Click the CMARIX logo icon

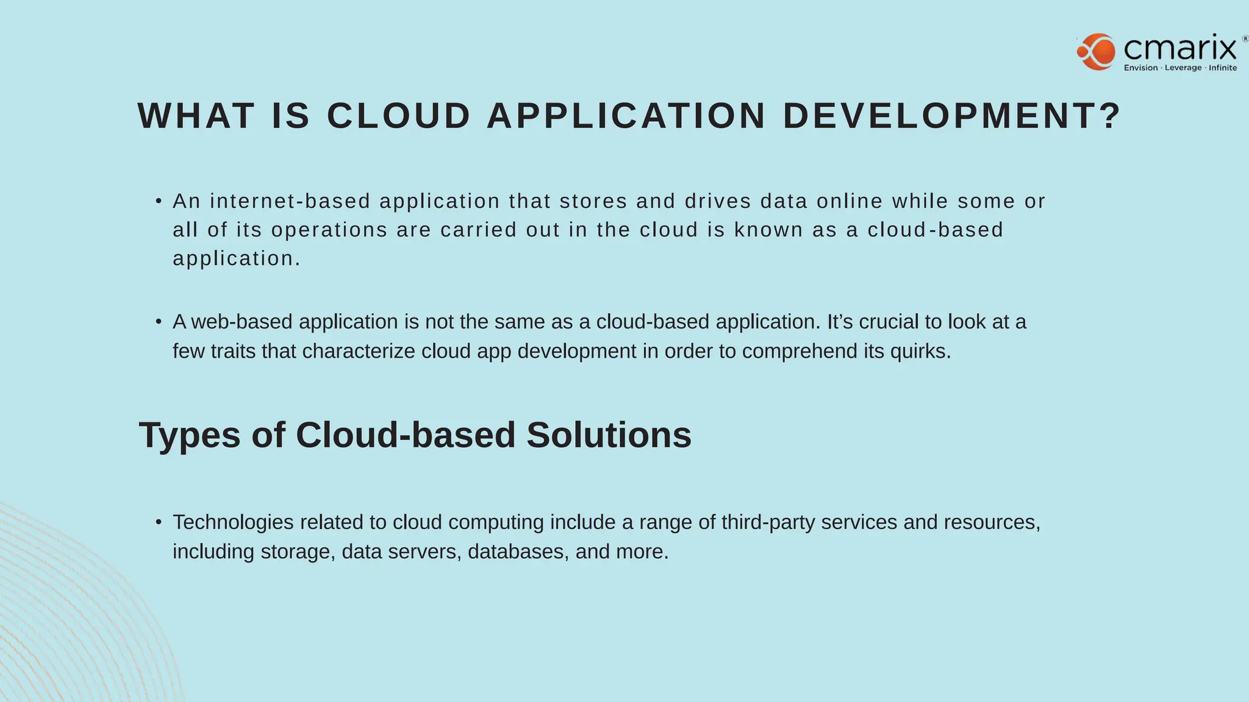pos(1096,52)
